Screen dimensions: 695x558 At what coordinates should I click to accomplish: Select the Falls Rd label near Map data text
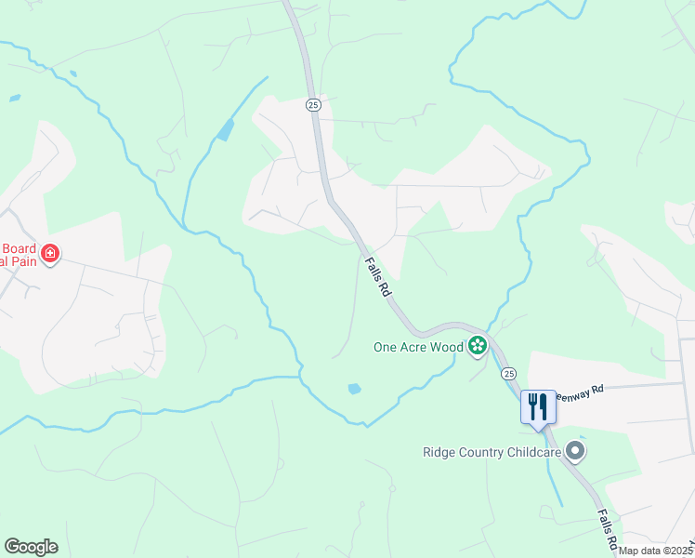(x=608, y=529)
